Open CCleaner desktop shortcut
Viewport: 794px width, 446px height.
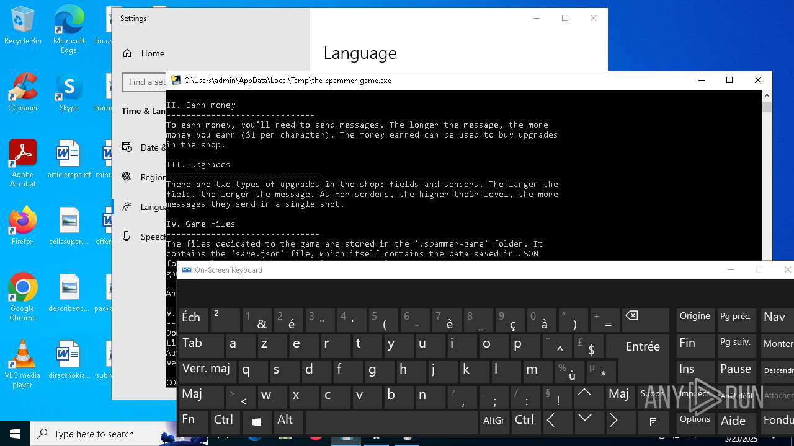pyautogui.click(x=23, y=92)
